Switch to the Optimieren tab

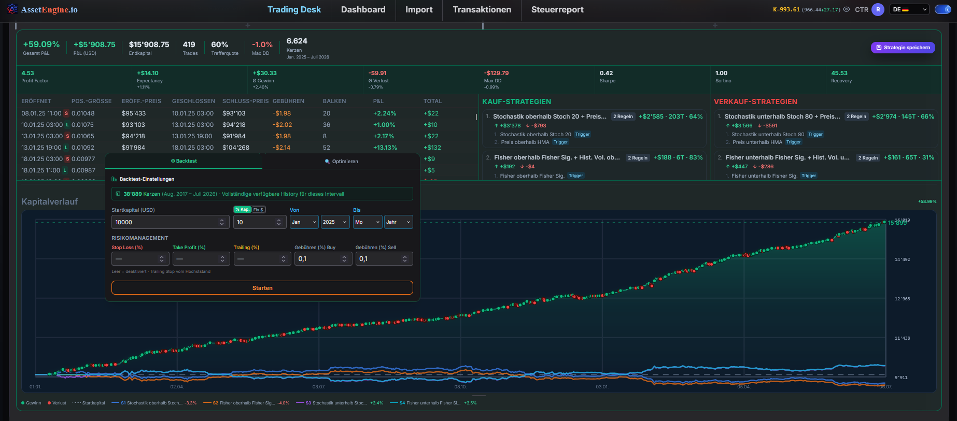coord(341,161)
